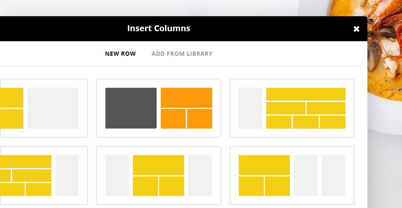Click top full-width yellow bar in three-row layout
This screenshot has width=402, height=208.
tap(305, 94)
